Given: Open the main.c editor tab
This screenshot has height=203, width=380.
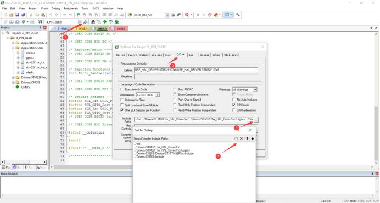Looking at the screenshot, I should click(119, 28).
